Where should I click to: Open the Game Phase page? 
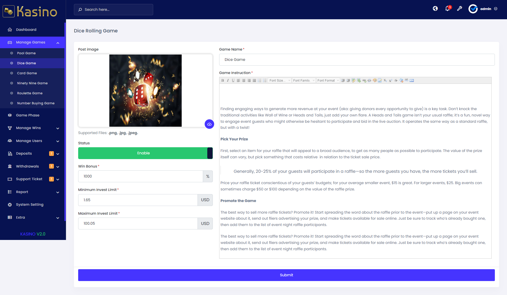32,115
